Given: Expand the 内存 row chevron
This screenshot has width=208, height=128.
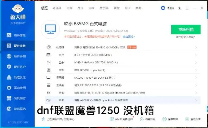Looking at the screenshot, I should click(196, 55).
